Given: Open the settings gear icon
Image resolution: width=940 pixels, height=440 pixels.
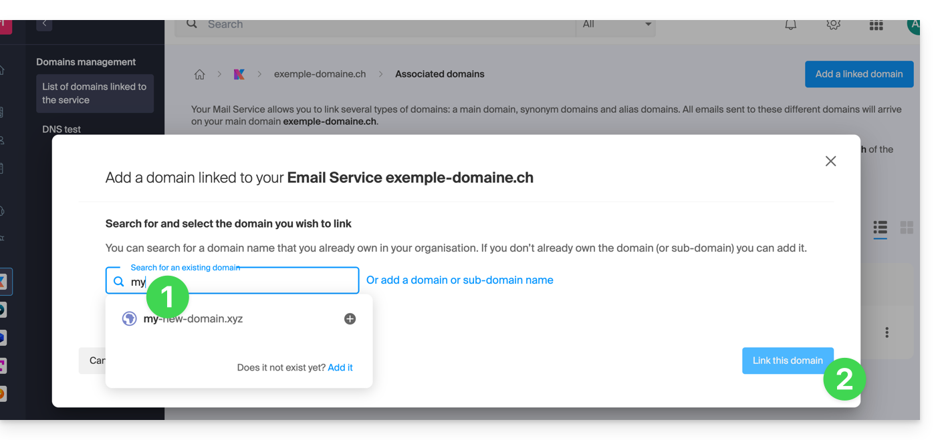Looking at the screenshot, I should coord(833,25).
